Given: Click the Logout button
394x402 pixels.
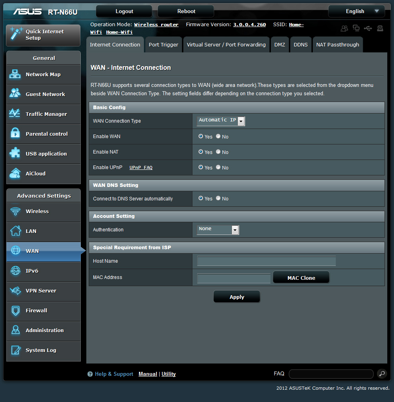Looking at the screenshot, I should pos(124,11).
